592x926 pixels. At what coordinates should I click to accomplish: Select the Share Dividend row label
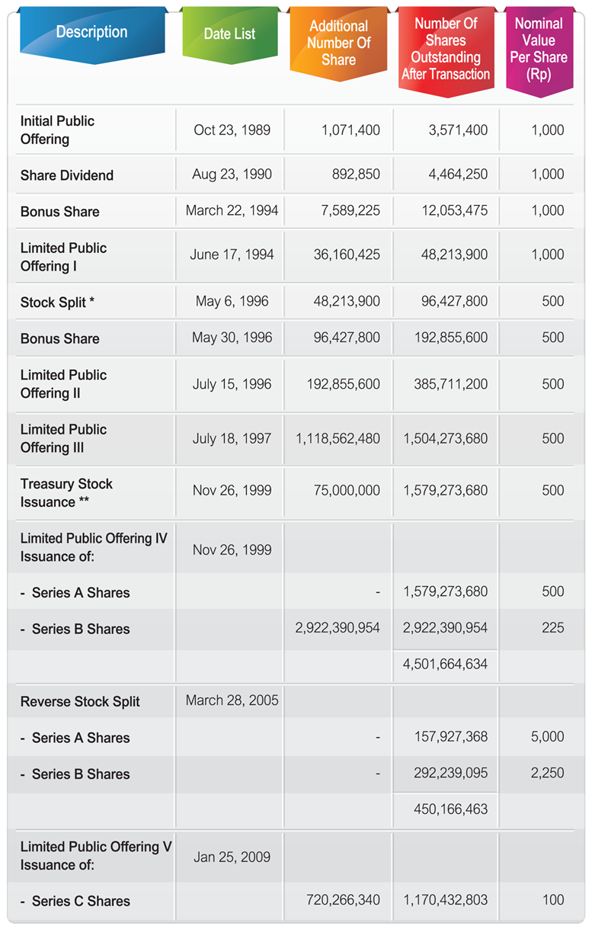tap(67, 175)
